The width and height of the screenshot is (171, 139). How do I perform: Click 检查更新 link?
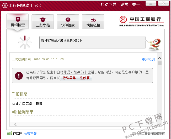point(30,134)
